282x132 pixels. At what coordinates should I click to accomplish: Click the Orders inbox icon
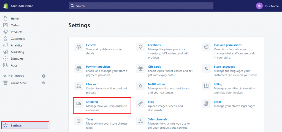point(6,25)
